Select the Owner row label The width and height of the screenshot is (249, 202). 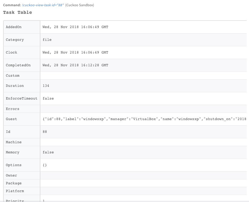pos(11,175)
